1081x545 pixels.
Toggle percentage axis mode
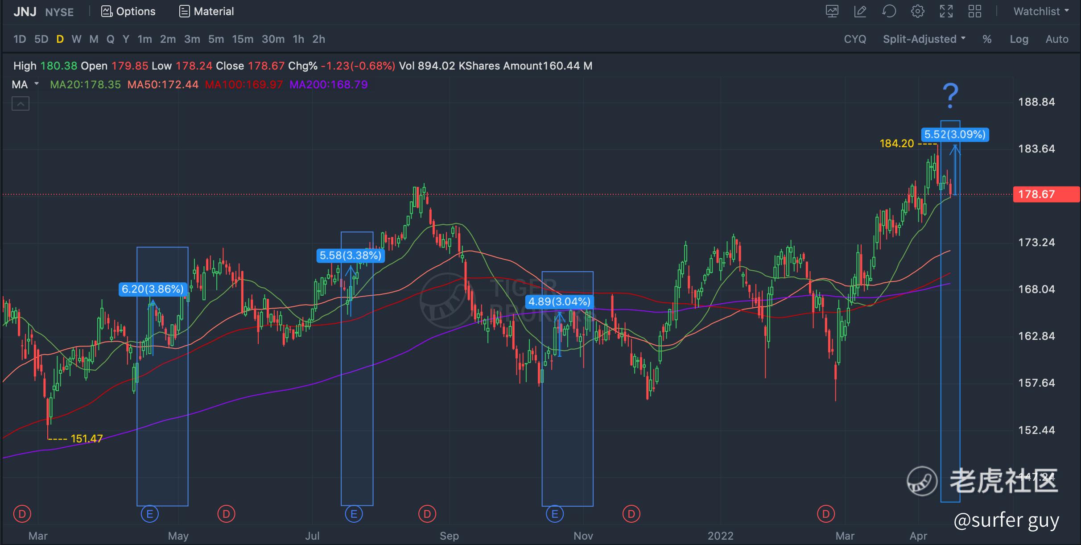[987, 39]
